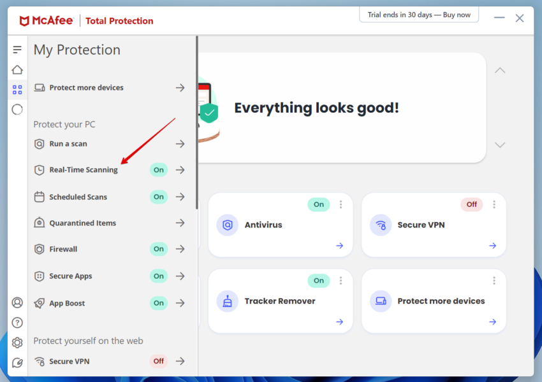
Task: Click the Tracker Remover card arrow
Action: pos(339,322)
